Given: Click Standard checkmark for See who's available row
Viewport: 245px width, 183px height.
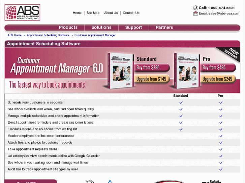Looking at the screenshot, I should 181,109.
